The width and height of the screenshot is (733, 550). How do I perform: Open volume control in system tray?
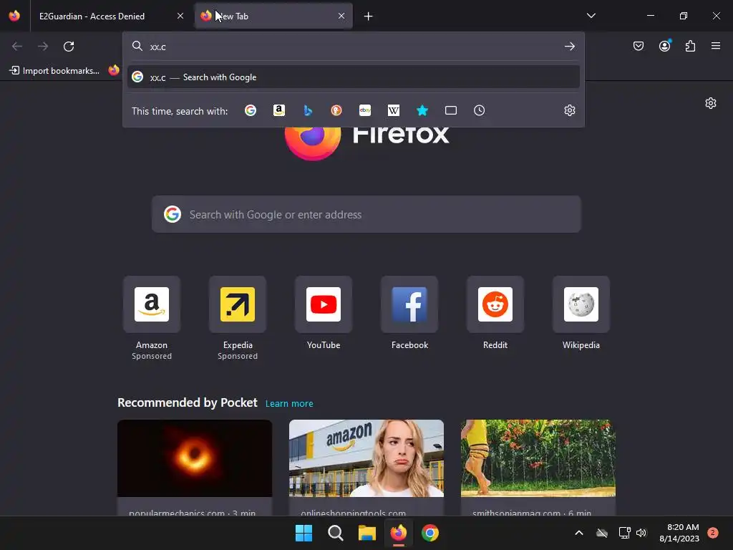[x=641, y=533]
